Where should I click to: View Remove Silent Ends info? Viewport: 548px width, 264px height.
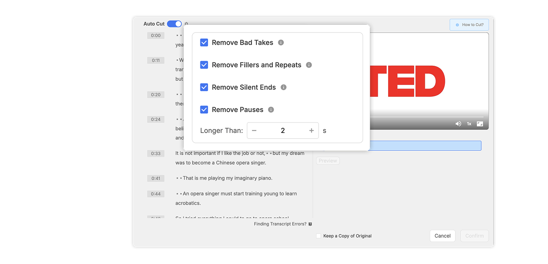(283, 87)
